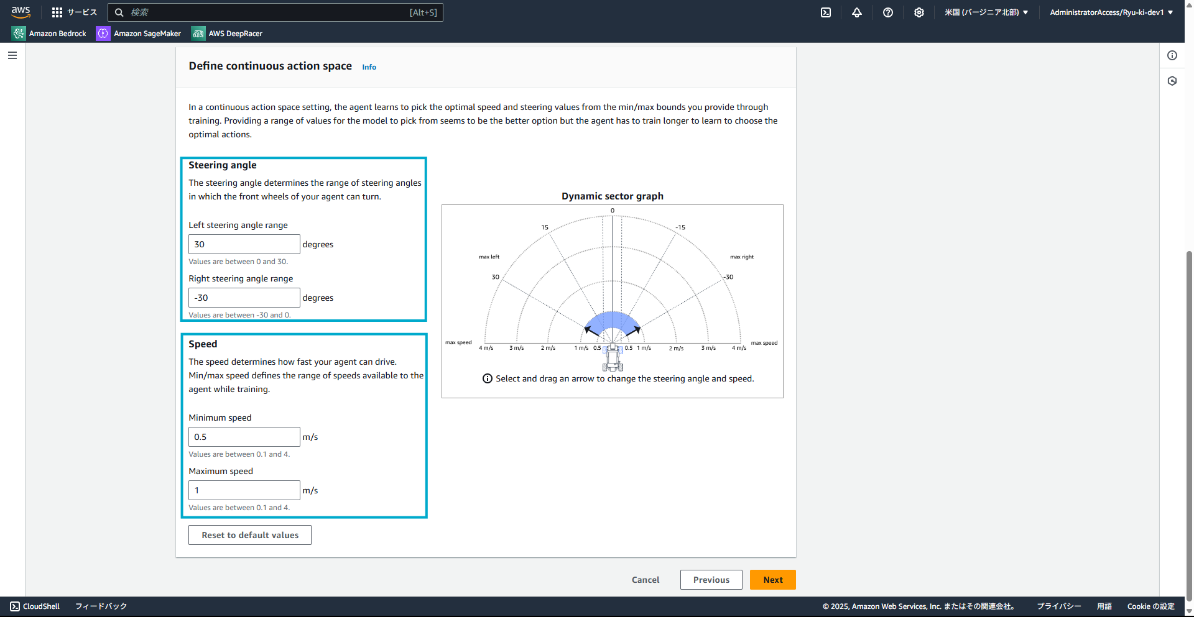
Task: Proceed with the Next button
Action: pyautogui.click(x=773, y=580)
